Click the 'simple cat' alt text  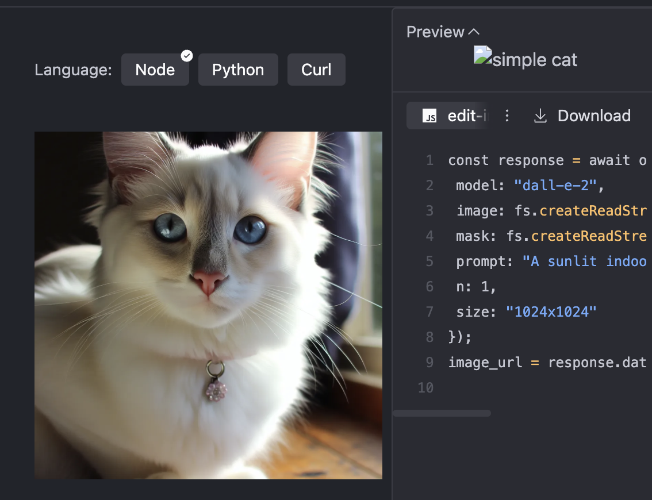point(535,60)
